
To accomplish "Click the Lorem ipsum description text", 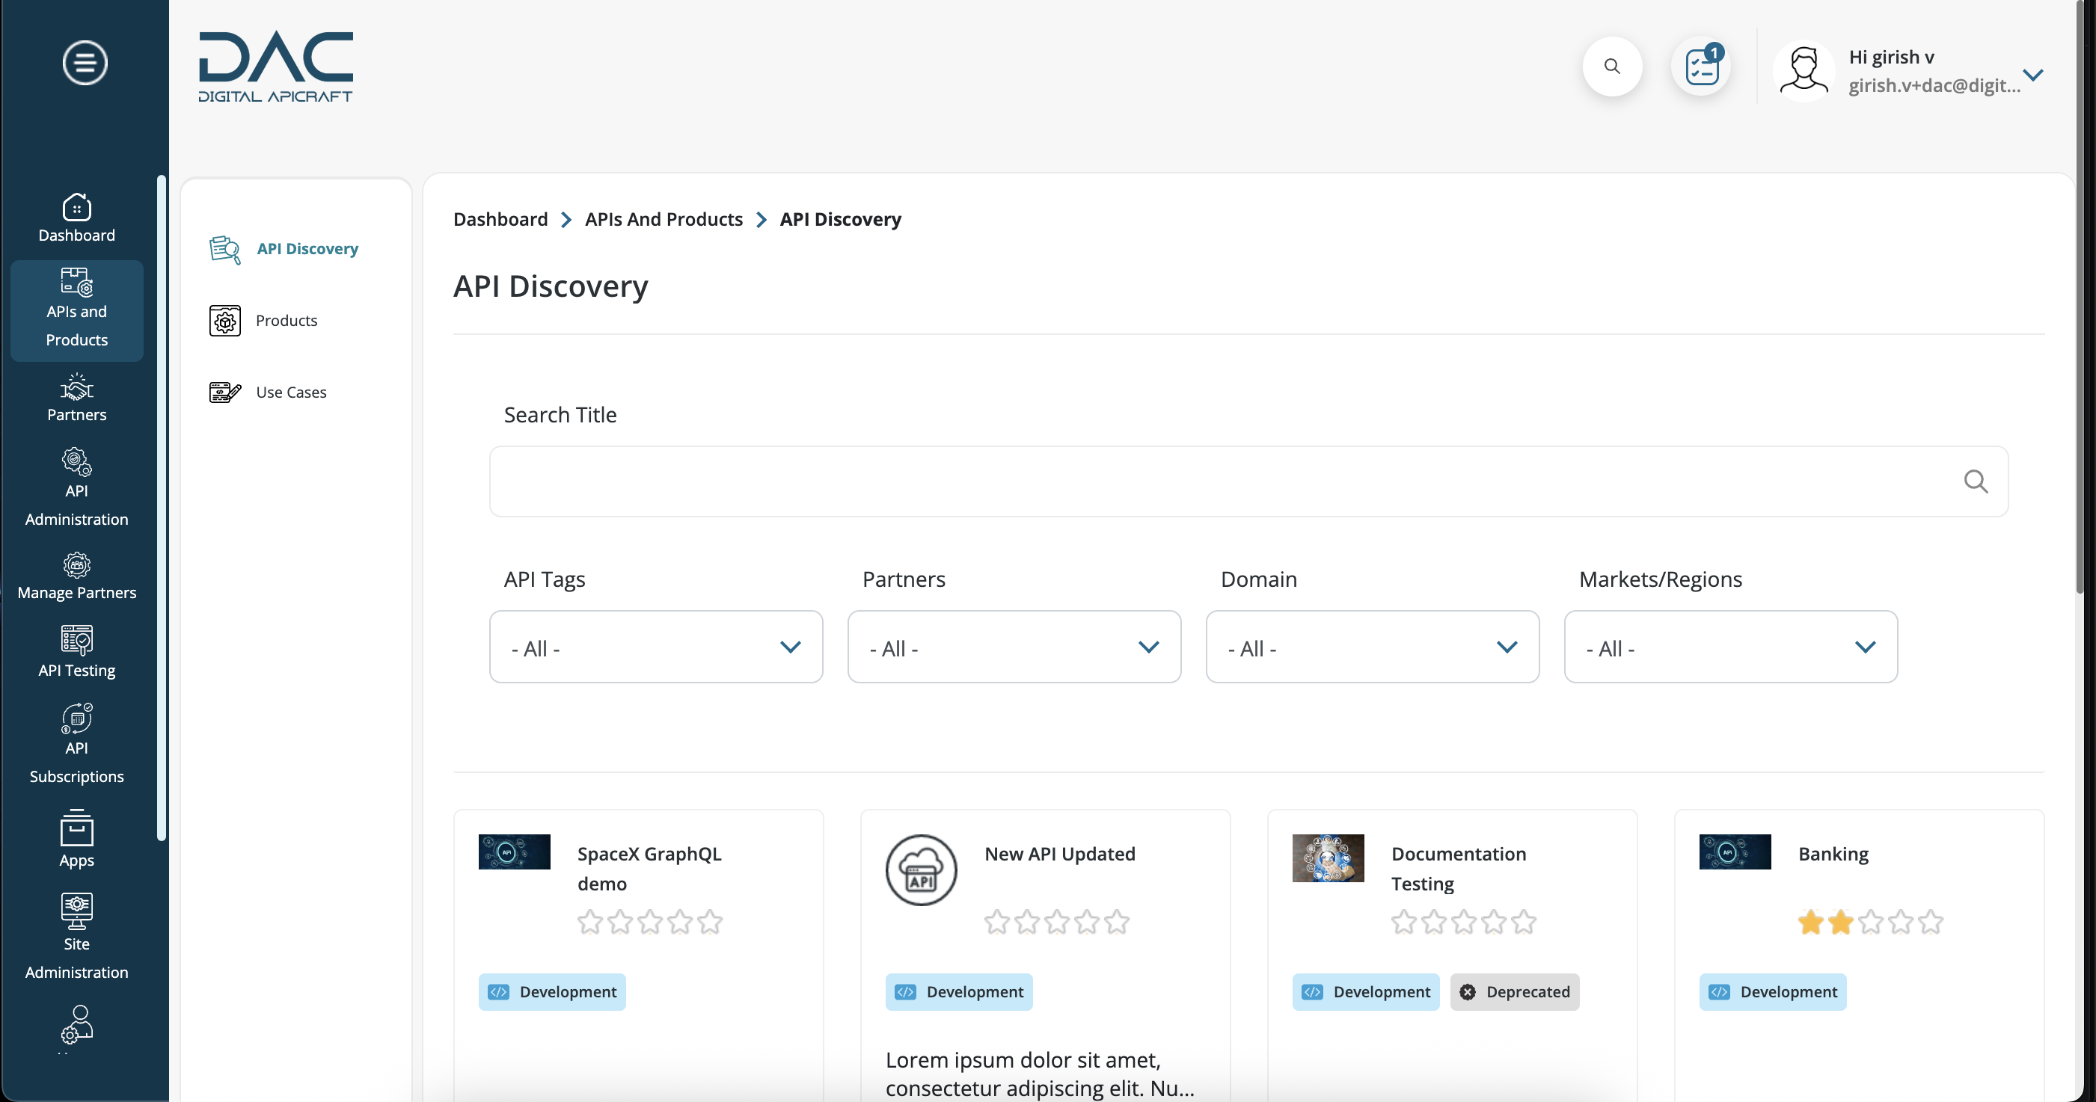I will [1040, 1074].
